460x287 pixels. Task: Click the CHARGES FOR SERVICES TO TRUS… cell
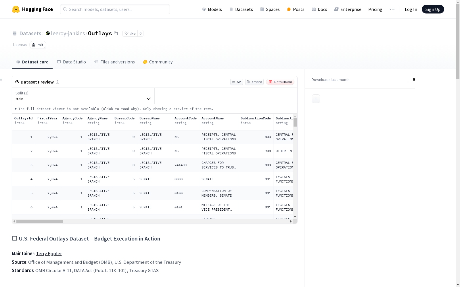[219, 165]
